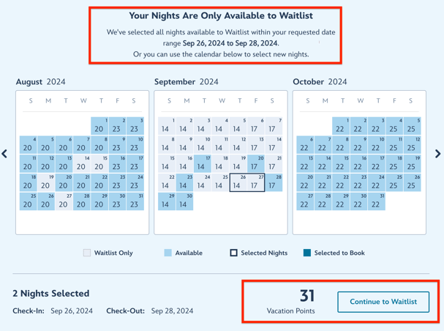Click the Selected Nights legend box

(234, 253)
